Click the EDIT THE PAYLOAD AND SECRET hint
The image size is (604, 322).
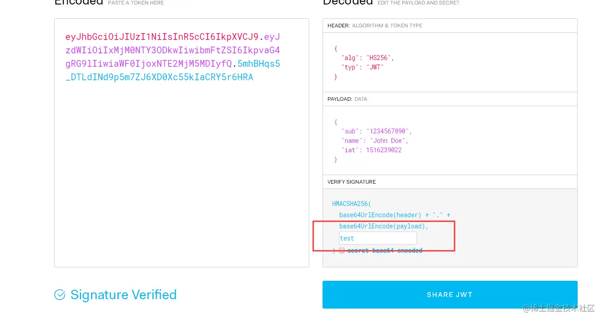[418, 3]
